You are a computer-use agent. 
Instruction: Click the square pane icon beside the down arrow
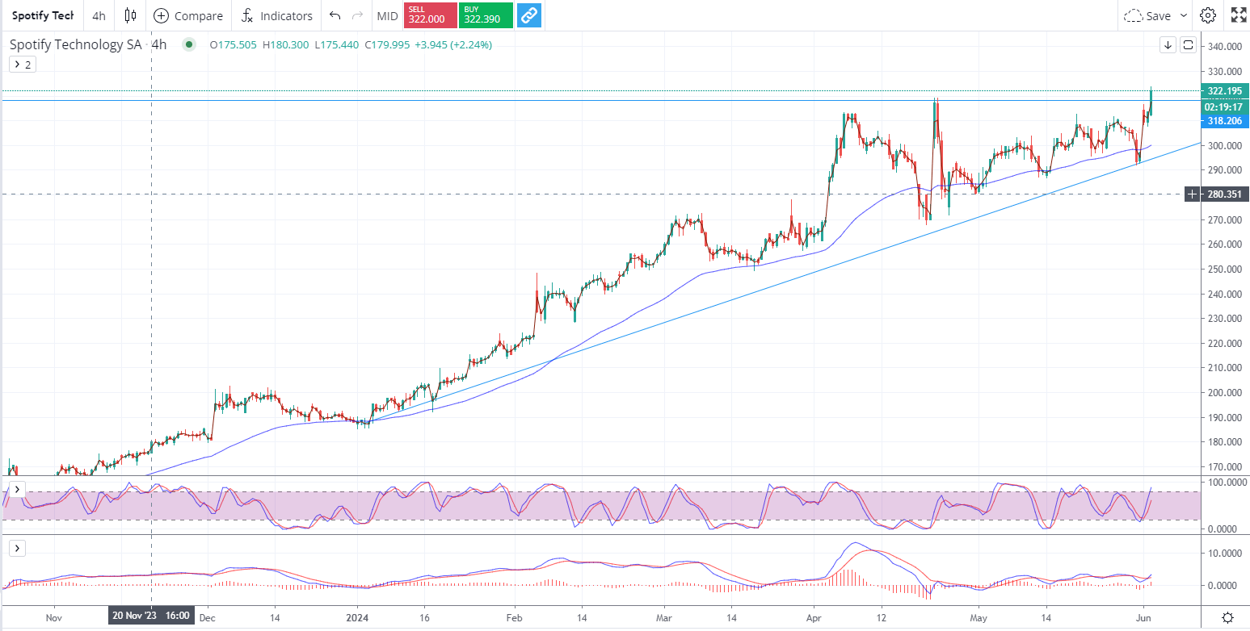pyautogui.click(x=1188, y=45)
